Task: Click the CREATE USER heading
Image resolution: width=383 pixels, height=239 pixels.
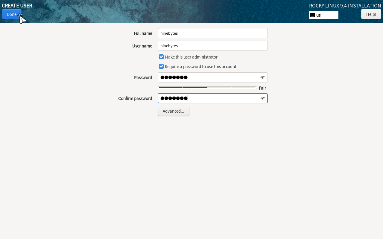Action: click(x=17, y=5)
